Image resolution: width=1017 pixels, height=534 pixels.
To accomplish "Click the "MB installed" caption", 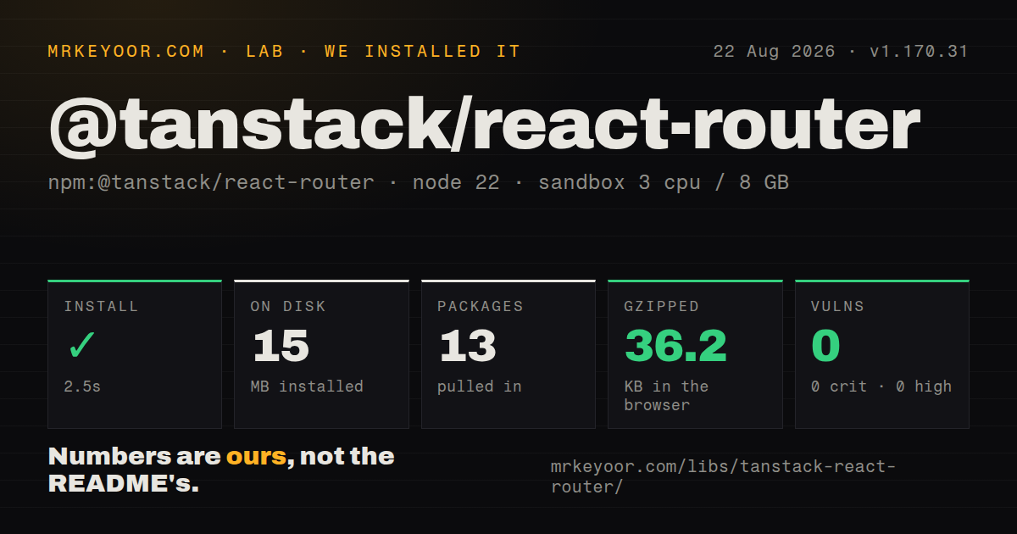I will pyautogui.click(x=307, y=387).
